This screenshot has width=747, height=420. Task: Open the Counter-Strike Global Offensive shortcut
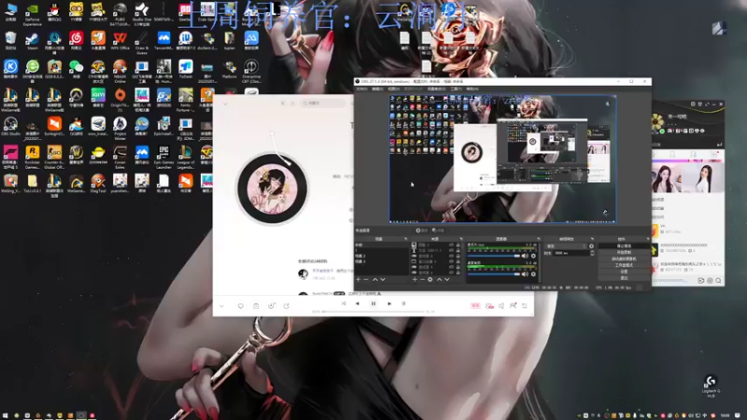(x=54, y=157)
